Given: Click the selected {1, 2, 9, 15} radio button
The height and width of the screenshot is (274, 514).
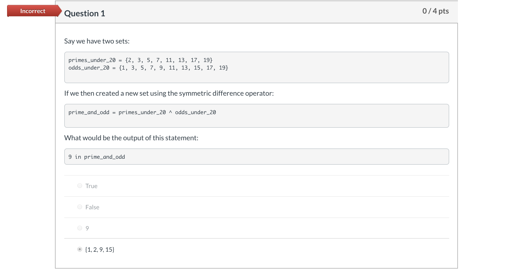Looking at the screenshot, I should click(80, 249).
